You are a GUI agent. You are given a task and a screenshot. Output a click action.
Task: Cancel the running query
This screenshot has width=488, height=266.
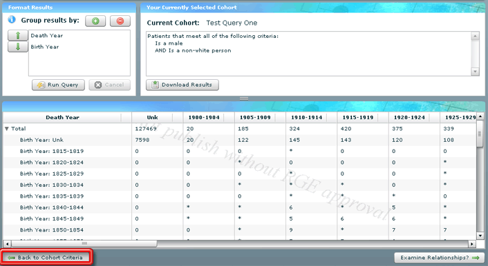[109, 85]
